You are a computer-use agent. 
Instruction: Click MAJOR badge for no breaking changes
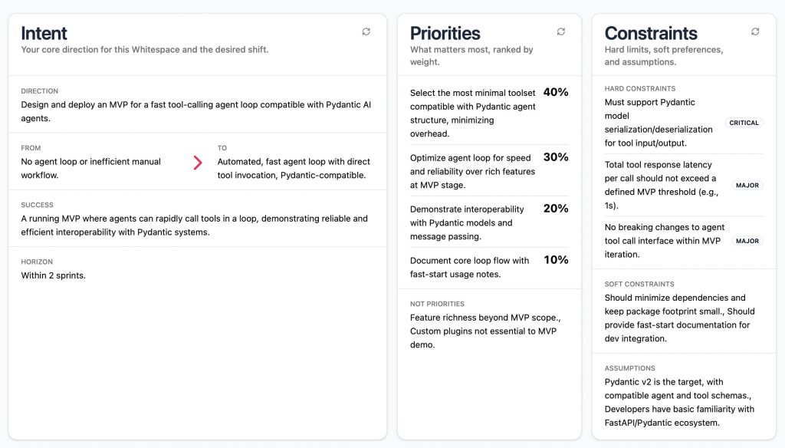pyautogui.click(x=747, y=241)
